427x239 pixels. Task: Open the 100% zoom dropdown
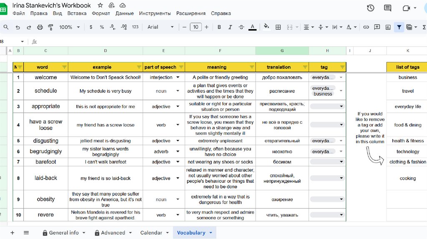click(x=69, y=27)
